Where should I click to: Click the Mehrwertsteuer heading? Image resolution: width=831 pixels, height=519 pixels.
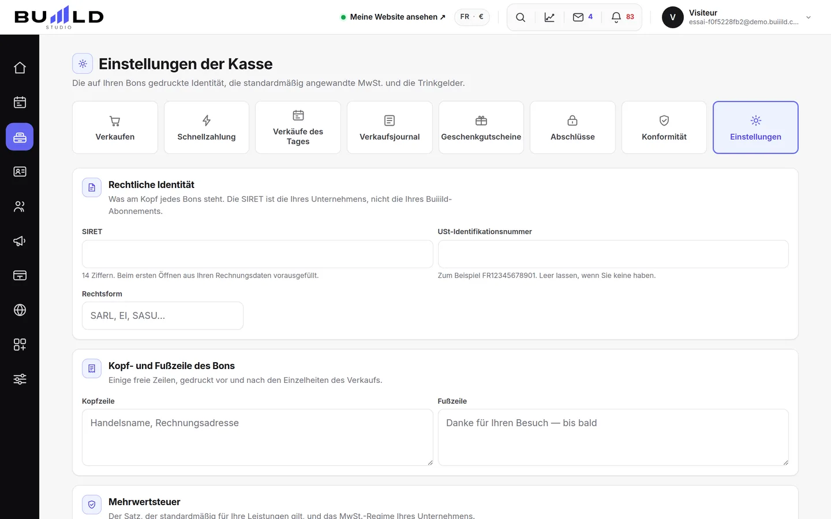point(144,502)
